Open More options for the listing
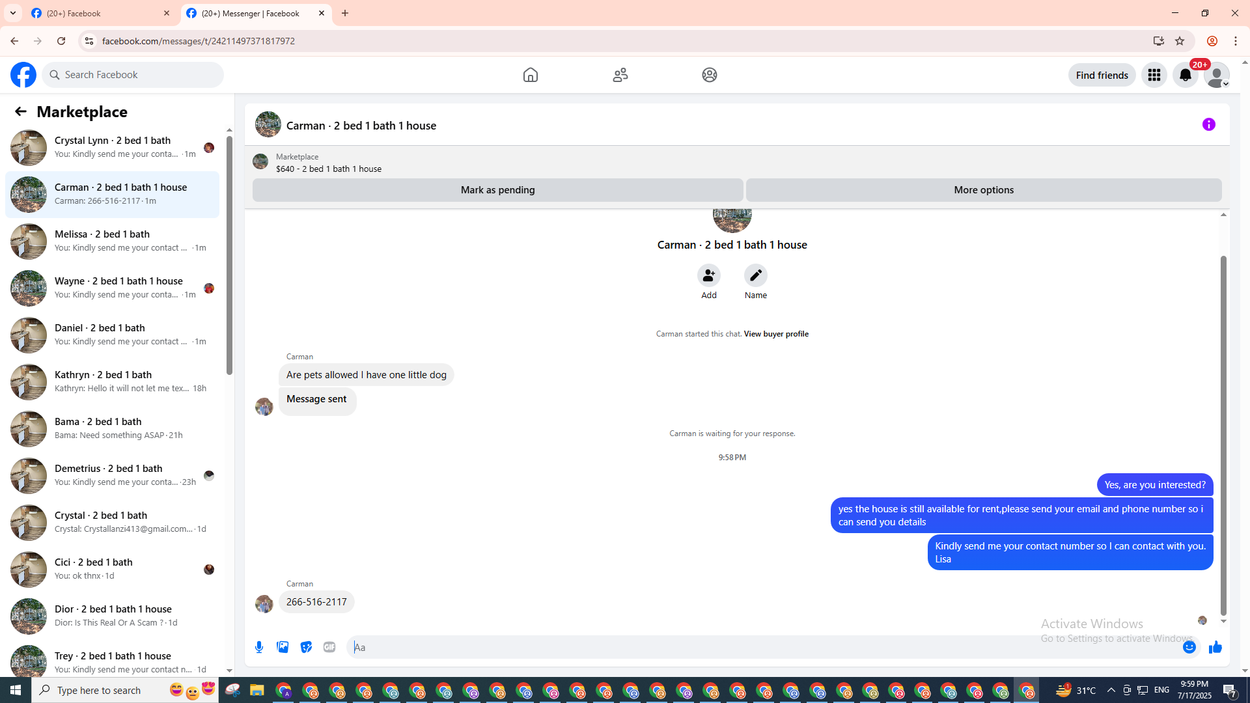This screenshot has width=1250, height=703. coord(984,190)
